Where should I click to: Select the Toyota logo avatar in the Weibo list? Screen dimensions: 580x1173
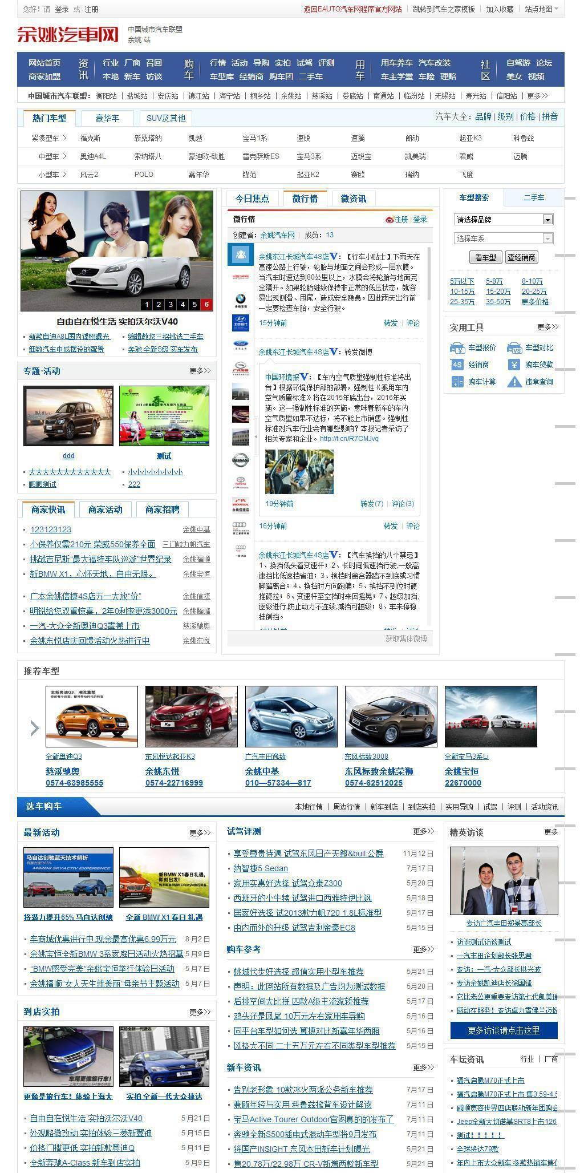[x=240, y=483]
